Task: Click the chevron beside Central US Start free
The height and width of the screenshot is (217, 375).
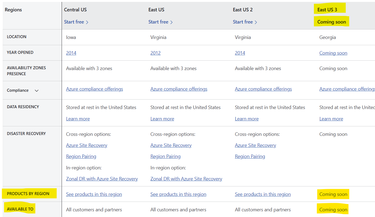Action: coord(87,22)
